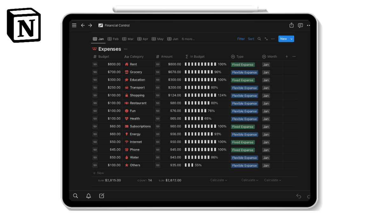Viewport: 383px width, 215px height.
Task: Tap the bottom bar search icon
Action: coord(75,196)
